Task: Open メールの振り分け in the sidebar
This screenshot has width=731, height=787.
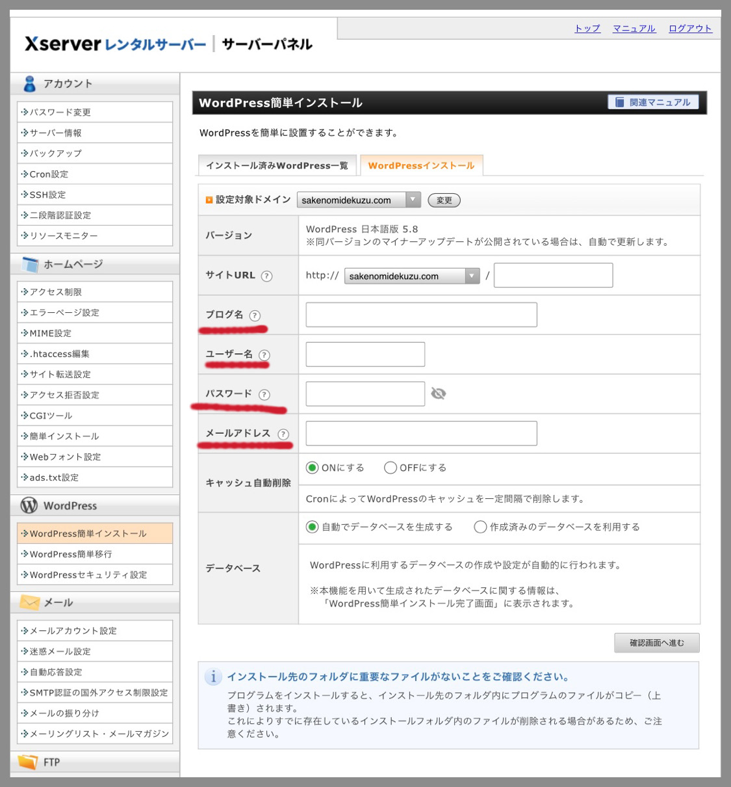Action: pyautogui.click(x=95, y=713)
